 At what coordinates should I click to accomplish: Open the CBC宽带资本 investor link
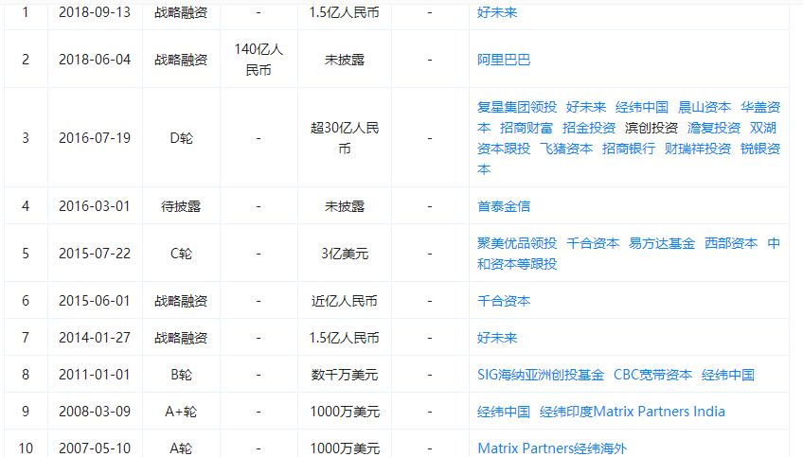652,375
